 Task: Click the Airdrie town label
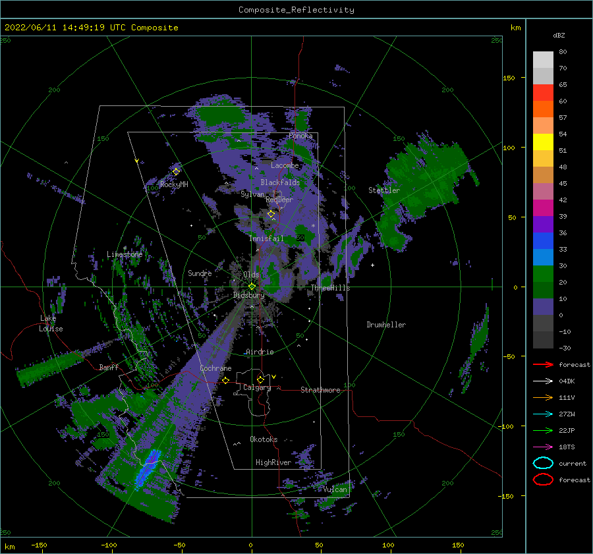tap(260, 352)
